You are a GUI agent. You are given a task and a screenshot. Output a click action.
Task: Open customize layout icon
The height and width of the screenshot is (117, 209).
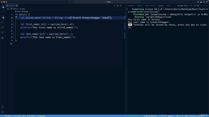point(207,2)
